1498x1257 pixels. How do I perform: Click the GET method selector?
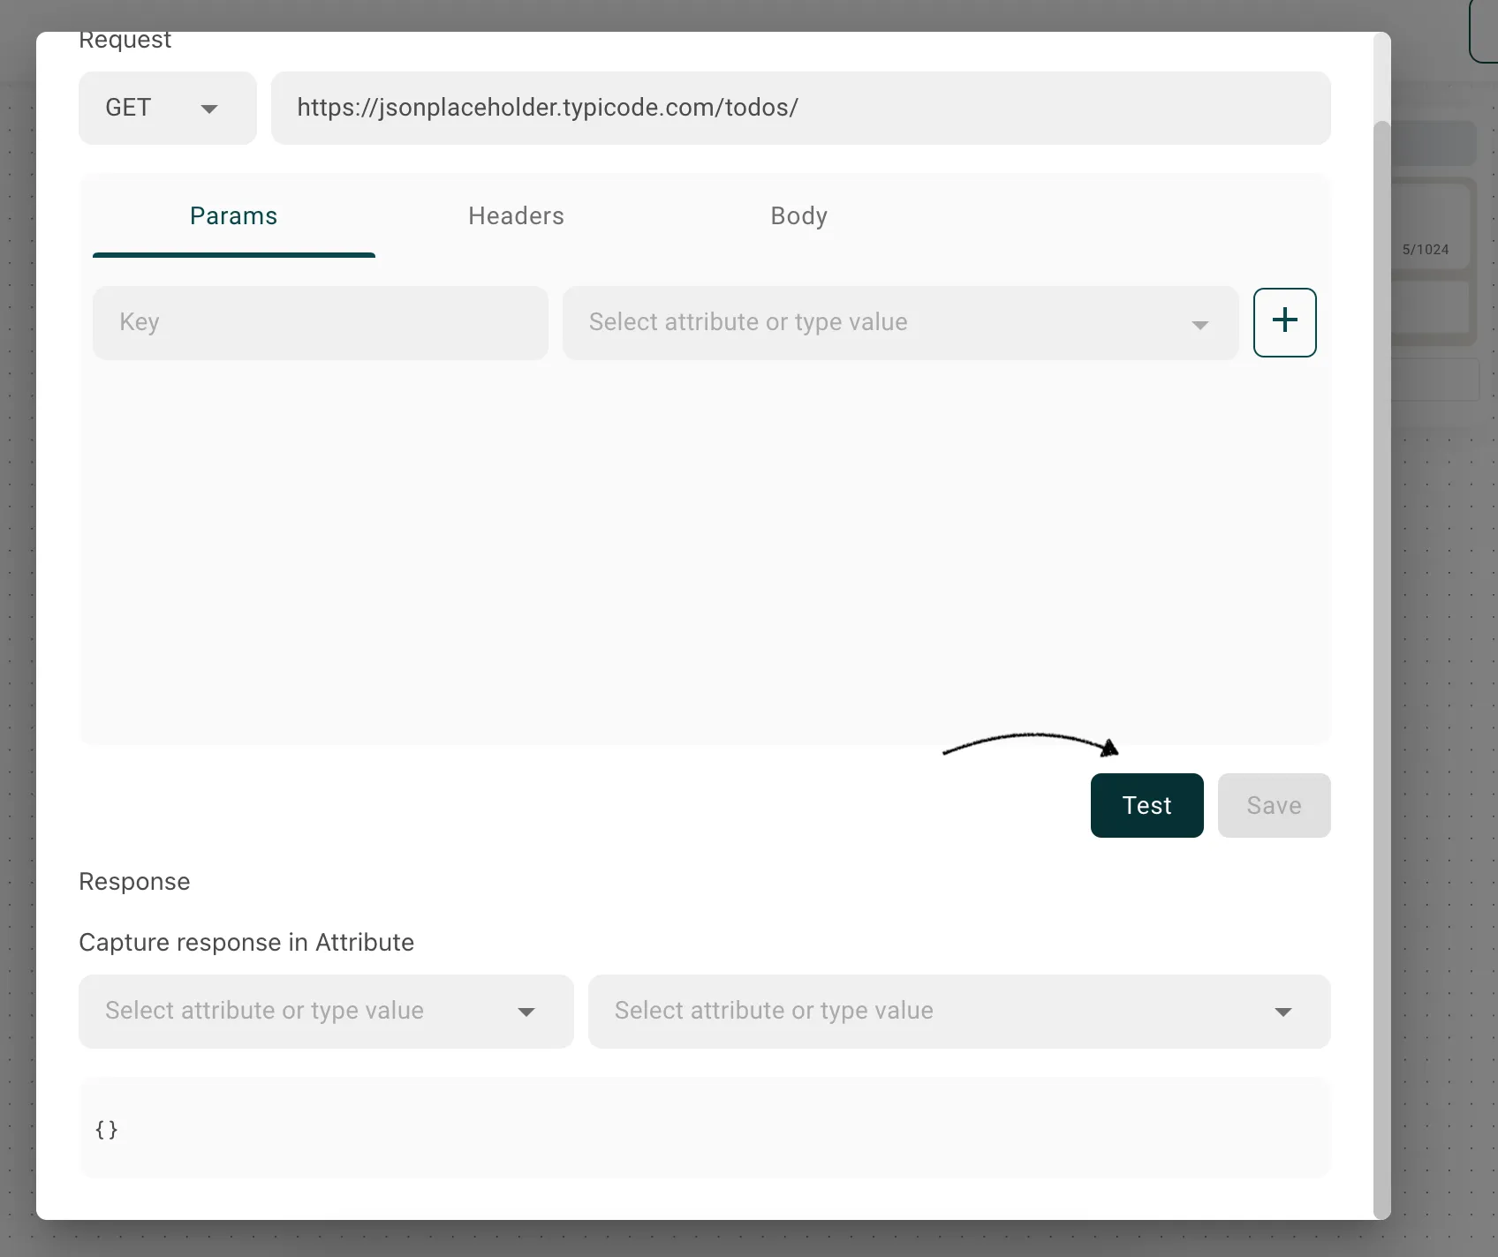[x=167, y=108]
